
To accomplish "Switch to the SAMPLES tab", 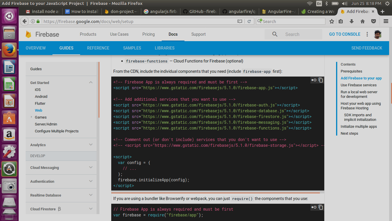I will (x=132, y=48).
